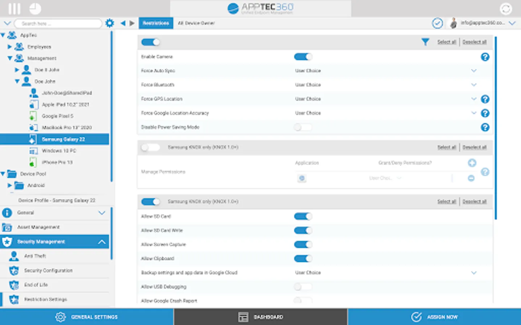Screen dimensions: 521x325
Task: Toggle Allow USB Debugging switch
Action: tap(303, 287)
